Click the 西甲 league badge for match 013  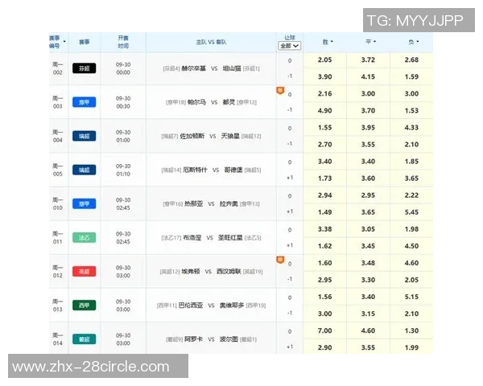[x=84, y=306]
